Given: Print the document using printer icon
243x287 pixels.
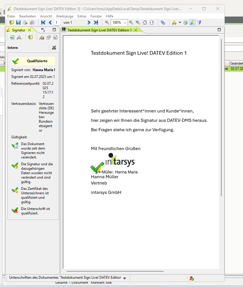Looking at the screenshot, I should [25, 23].
